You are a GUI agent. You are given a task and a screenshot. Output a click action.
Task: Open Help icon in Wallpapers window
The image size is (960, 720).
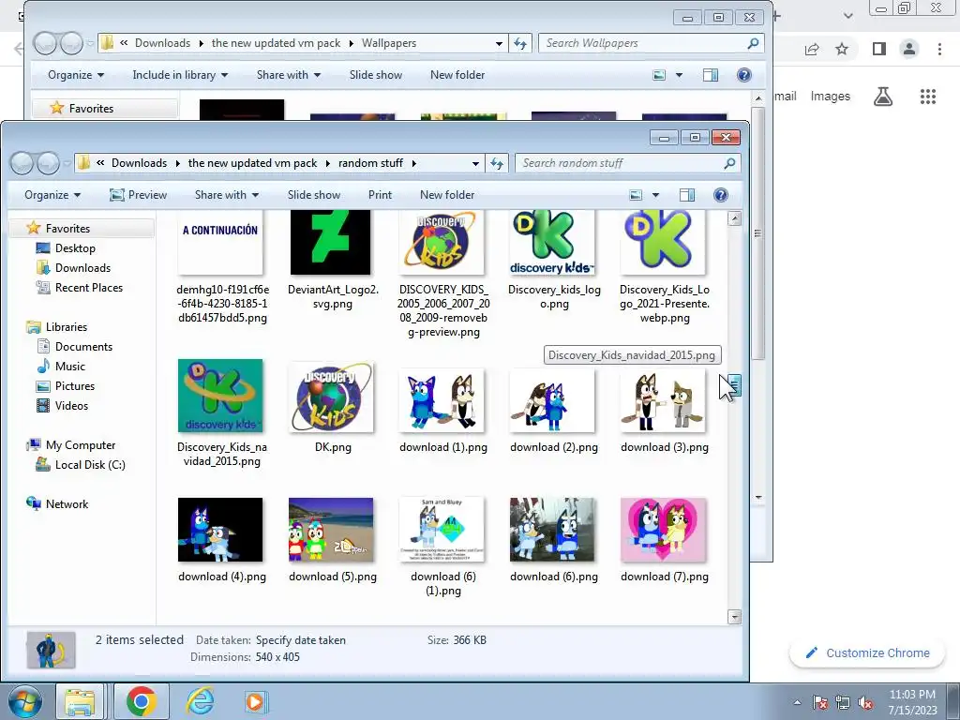coord(743,75)
